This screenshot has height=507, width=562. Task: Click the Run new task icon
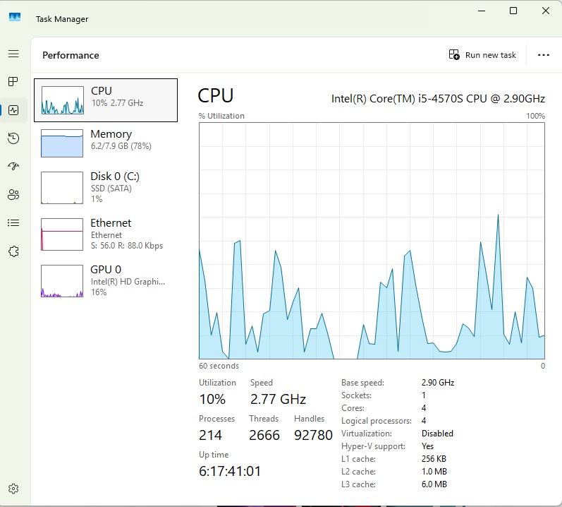454,54
